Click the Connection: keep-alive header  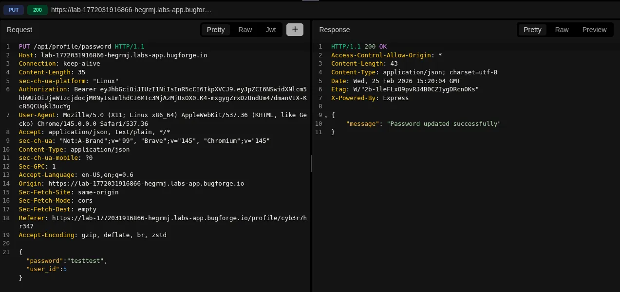coord(59,64)
